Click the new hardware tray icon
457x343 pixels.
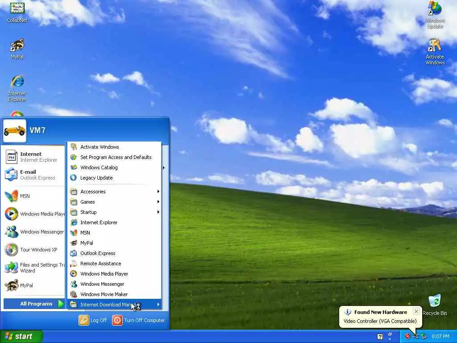415,337
